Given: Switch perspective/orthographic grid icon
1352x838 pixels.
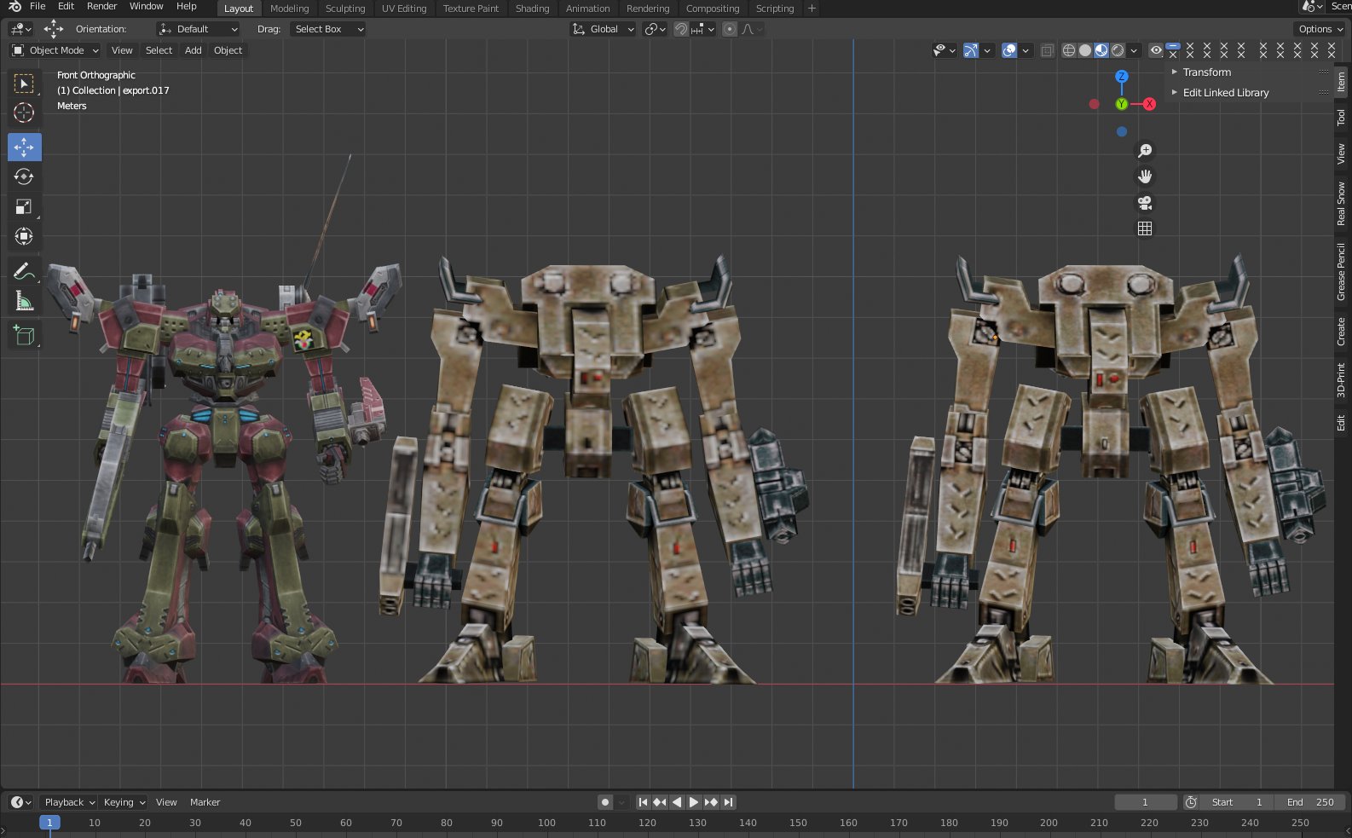Looking at the screenshot, I should (1145, 228).
